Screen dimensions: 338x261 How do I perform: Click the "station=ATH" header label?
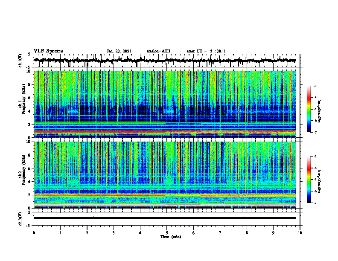click(x=158, y=51)
